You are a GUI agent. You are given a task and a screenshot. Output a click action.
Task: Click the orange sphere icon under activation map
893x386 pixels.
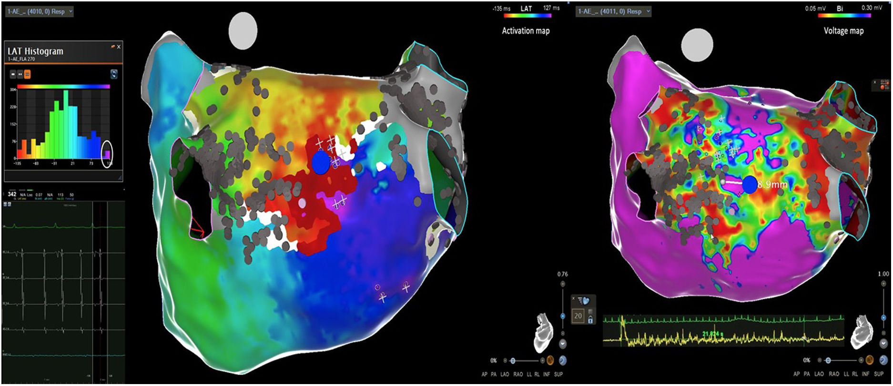[x=550, y=361]
